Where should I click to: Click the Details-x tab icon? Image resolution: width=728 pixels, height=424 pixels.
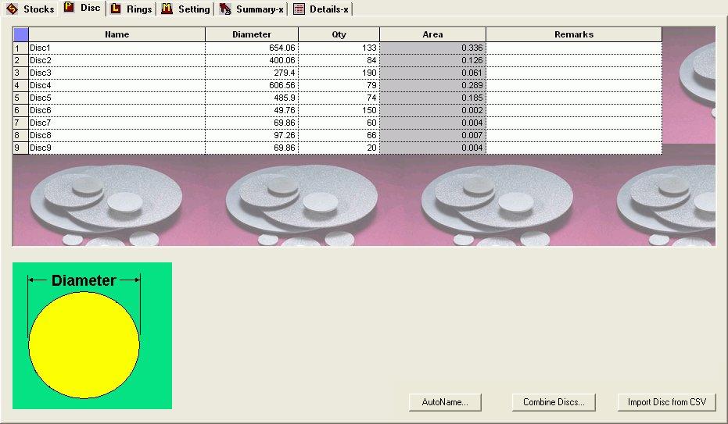pos(299,9)
